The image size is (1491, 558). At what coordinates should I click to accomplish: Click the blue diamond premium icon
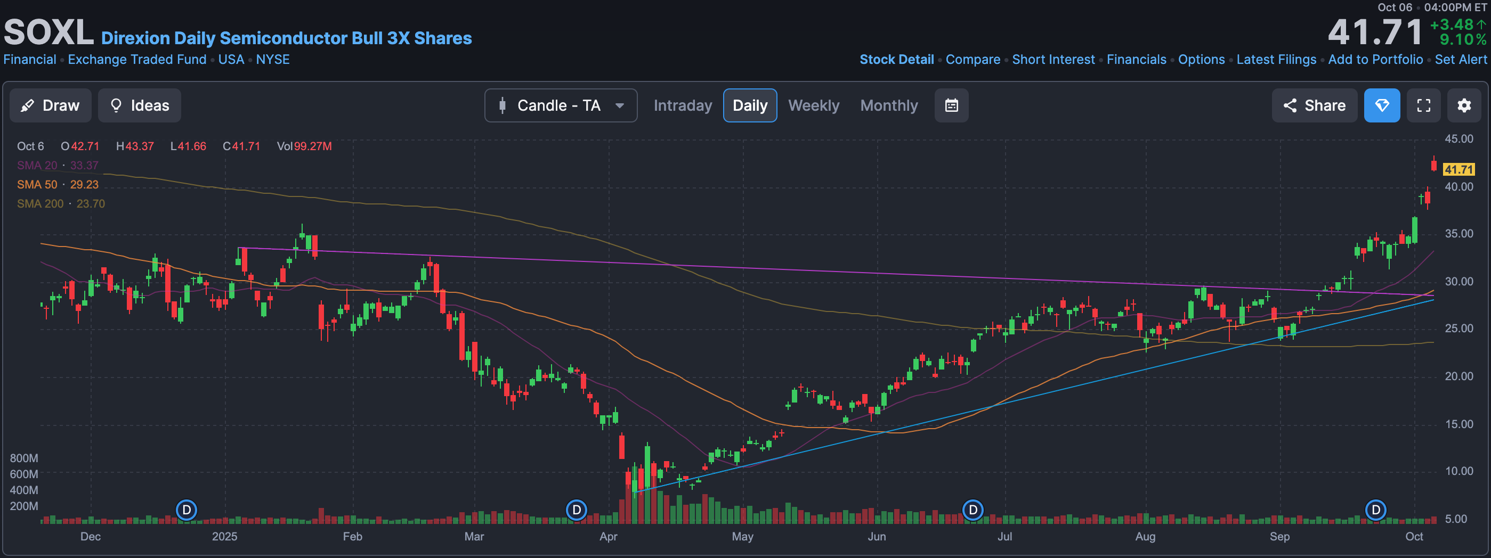coord(1382,105)
